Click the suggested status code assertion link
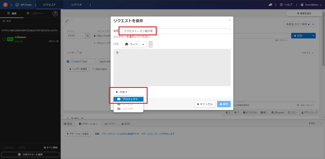The width and height of the screenshot is (325, 159). coord(138,134)
